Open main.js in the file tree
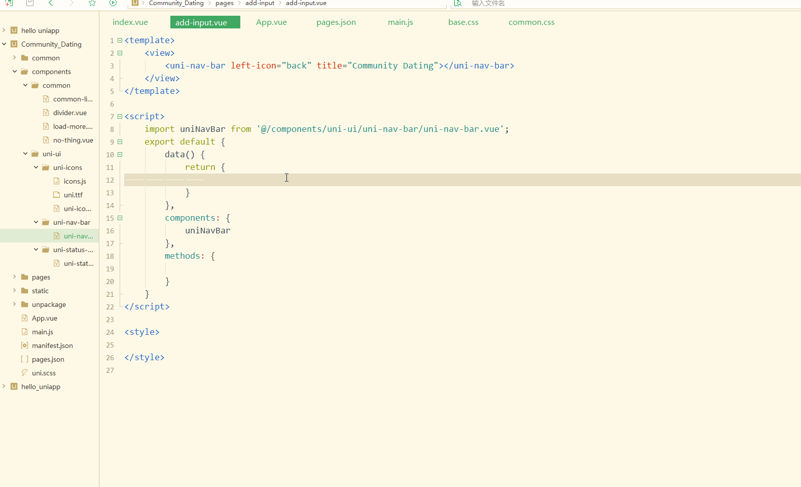This screenshot has width=801, height=487. 43,332
